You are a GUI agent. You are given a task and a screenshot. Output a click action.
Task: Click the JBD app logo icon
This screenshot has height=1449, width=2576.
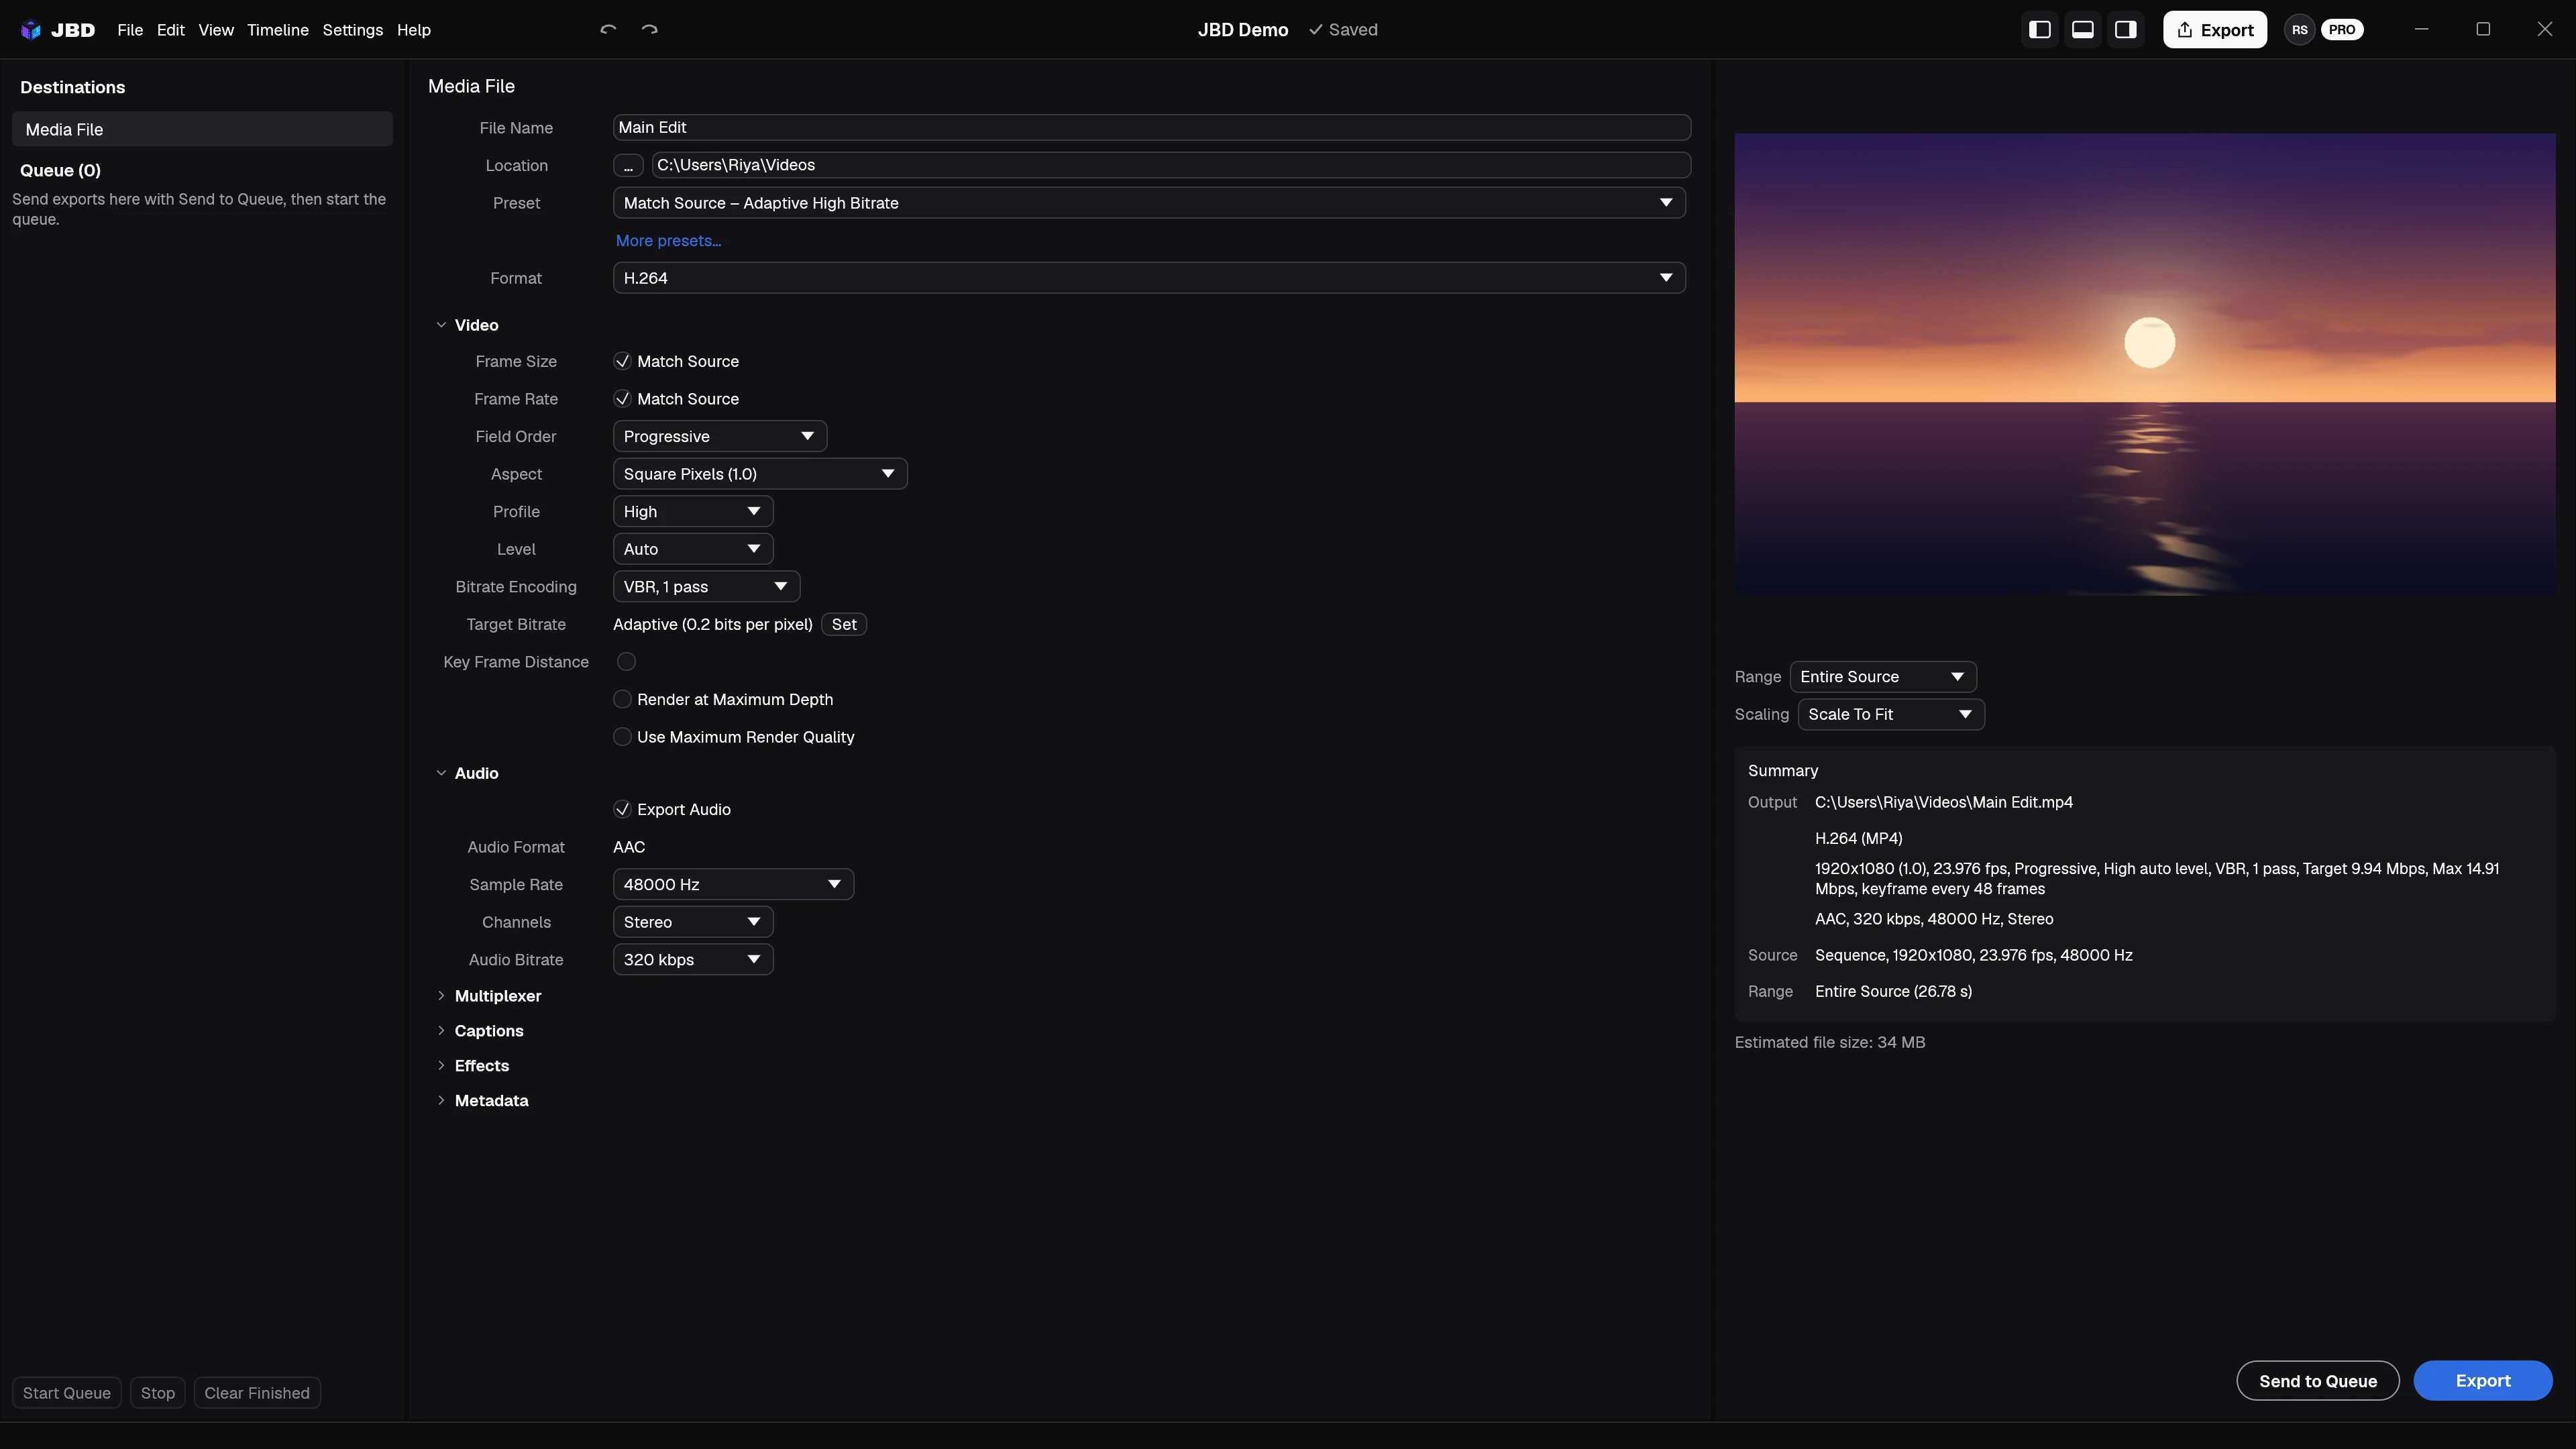pos(31,30)
